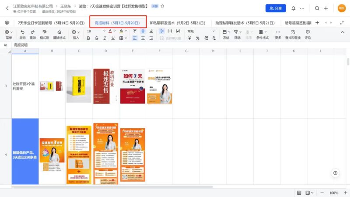Click the undo (撤销) icon
350x197 pixels.
tap(22, 32)
